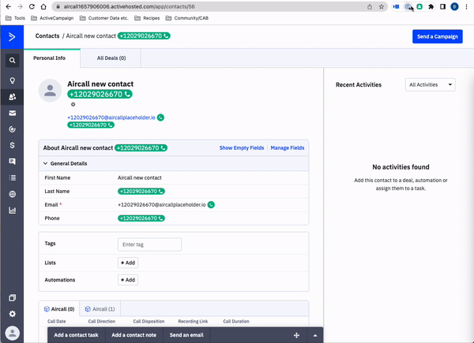Click phone badge in Last Name row
Viewport: 474px width, 343px height.
141,192
